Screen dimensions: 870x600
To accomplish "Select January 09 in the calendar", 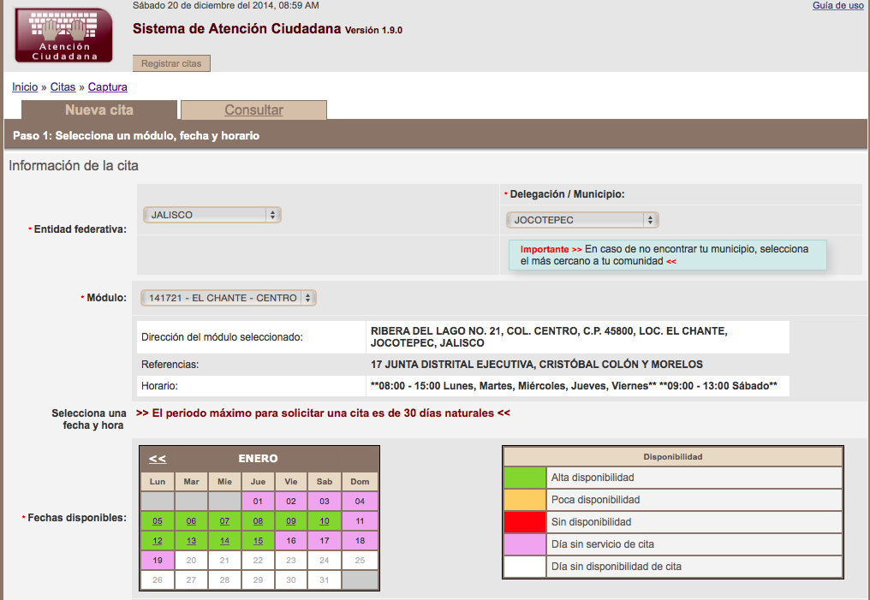I will coord(291,521).
